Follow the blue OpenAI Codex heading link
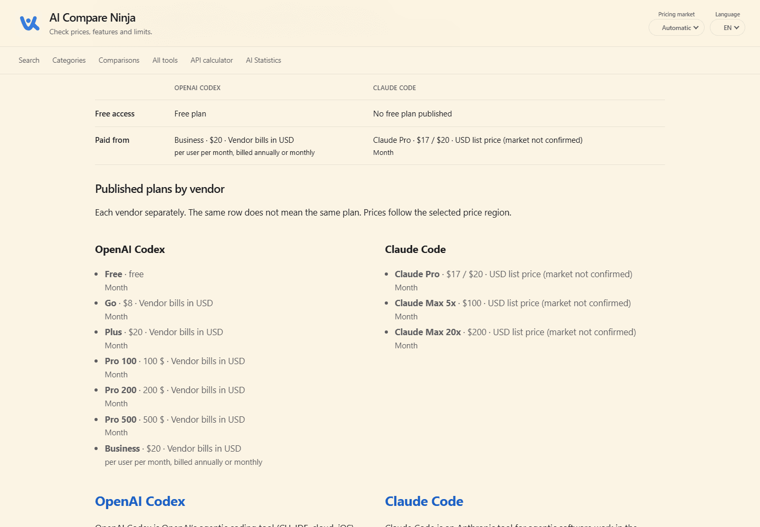Viewport: 760px width, 527px height. (140, 501)
